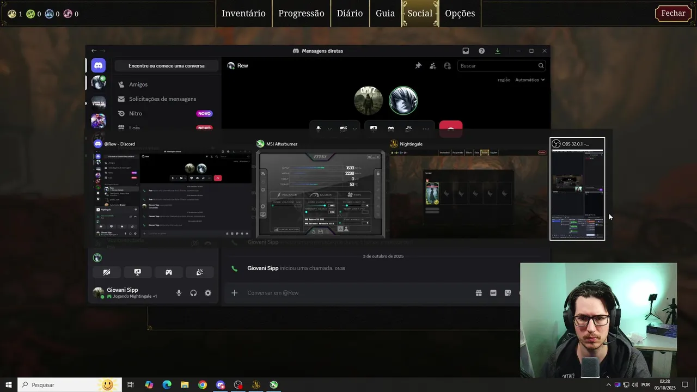Screen dimensions: 697x392
Task: Open File Explorer from taskbar
Action: coord(185,385)
